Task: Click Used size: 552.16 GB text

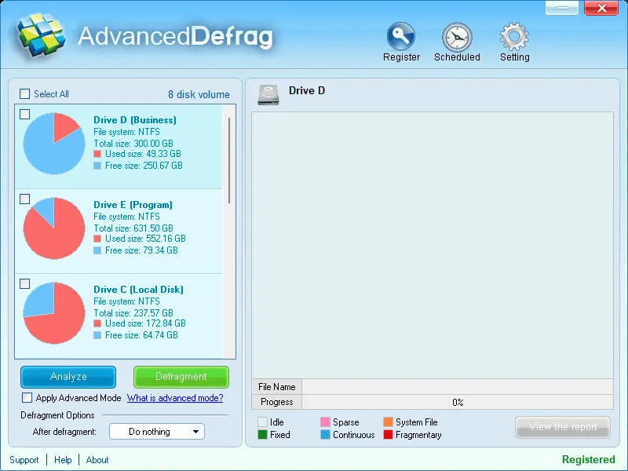Action: pyautogui.click(x=145, y=239)
